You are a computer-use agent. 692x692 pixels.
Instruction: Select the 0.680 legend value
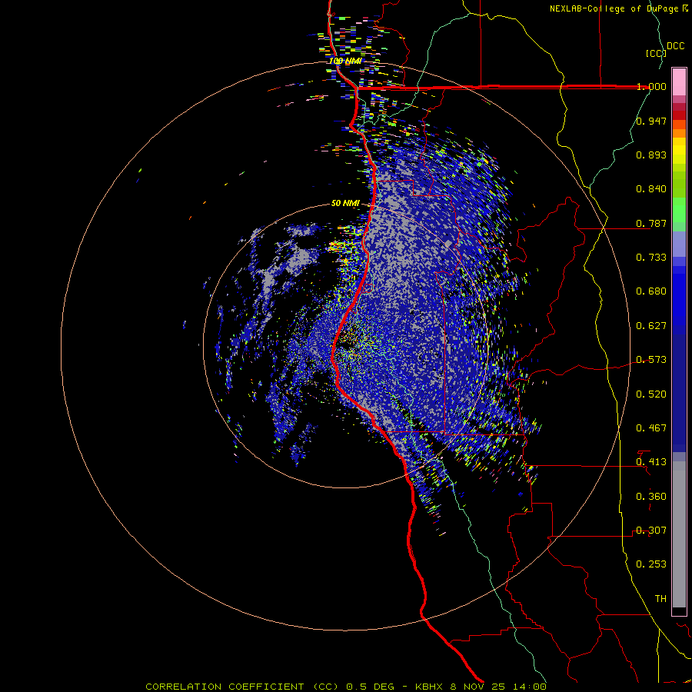651,291
